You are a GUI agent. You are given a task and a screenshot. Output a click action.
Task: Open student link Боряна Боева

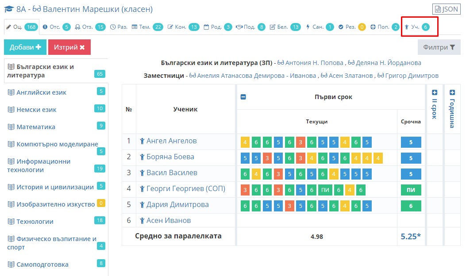pyautogui.click(x=170, y=157)
